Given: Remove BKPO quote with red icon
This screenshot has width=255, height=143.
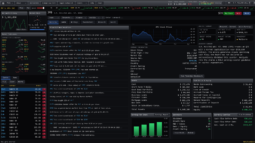Looking at the screenshot, I should click(44, 92).
